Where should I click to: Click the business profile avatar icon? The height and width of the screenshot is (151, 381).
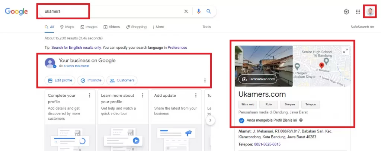click(50, 63)
